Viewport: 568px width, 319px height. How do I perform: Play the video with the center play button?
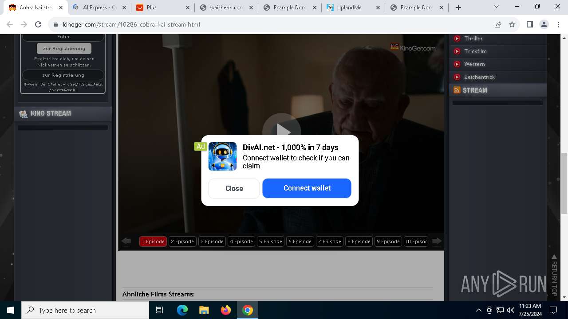pos(282,132)
